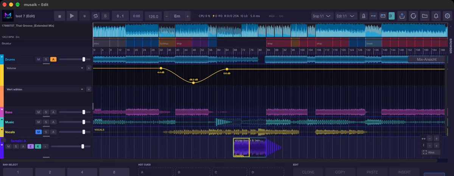Mute the Sampler A track
Image resolution: width=454 pixels, height=176 pixels.
tap(8, 146)
